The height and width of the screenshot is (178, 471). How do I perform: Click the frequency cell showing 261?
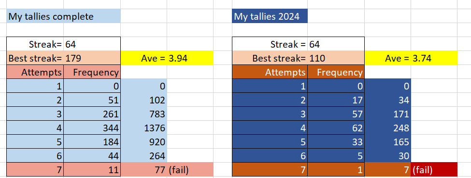pyautogui.click(x=92, y=114)
